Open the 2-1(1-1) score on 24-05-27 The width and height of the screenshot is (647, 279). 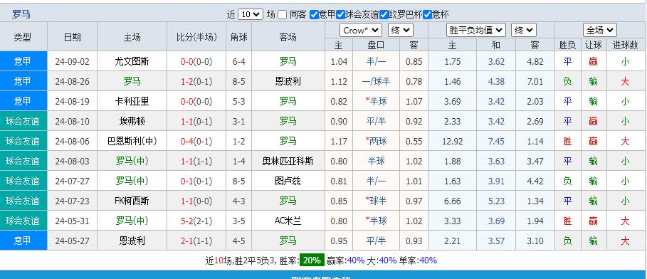(x=196, y=240)
